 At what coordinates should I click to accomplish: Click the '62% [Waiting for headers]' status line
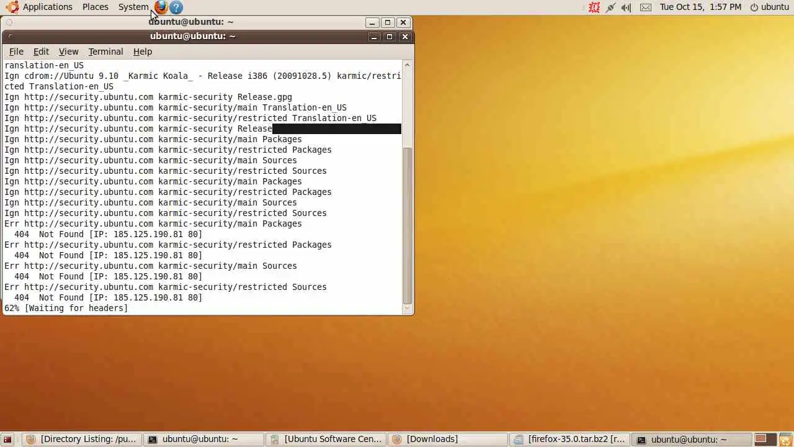pyautogui.click(x=66, y=308)
